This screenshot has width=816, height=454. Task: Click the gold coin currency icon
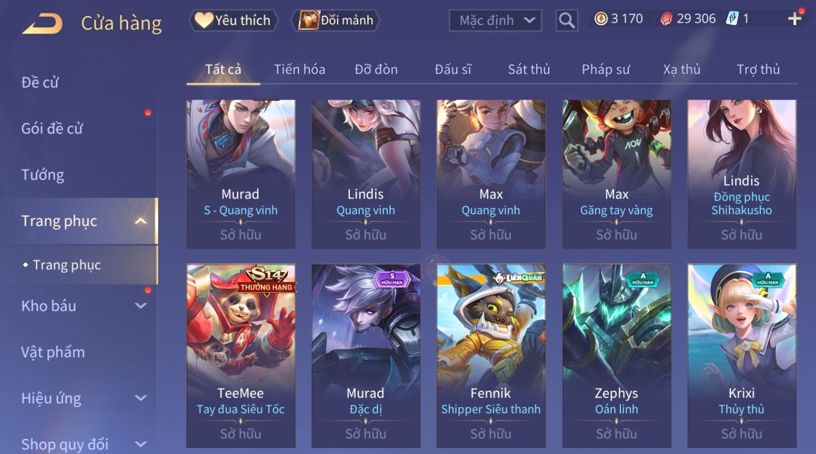coord(601,19)
